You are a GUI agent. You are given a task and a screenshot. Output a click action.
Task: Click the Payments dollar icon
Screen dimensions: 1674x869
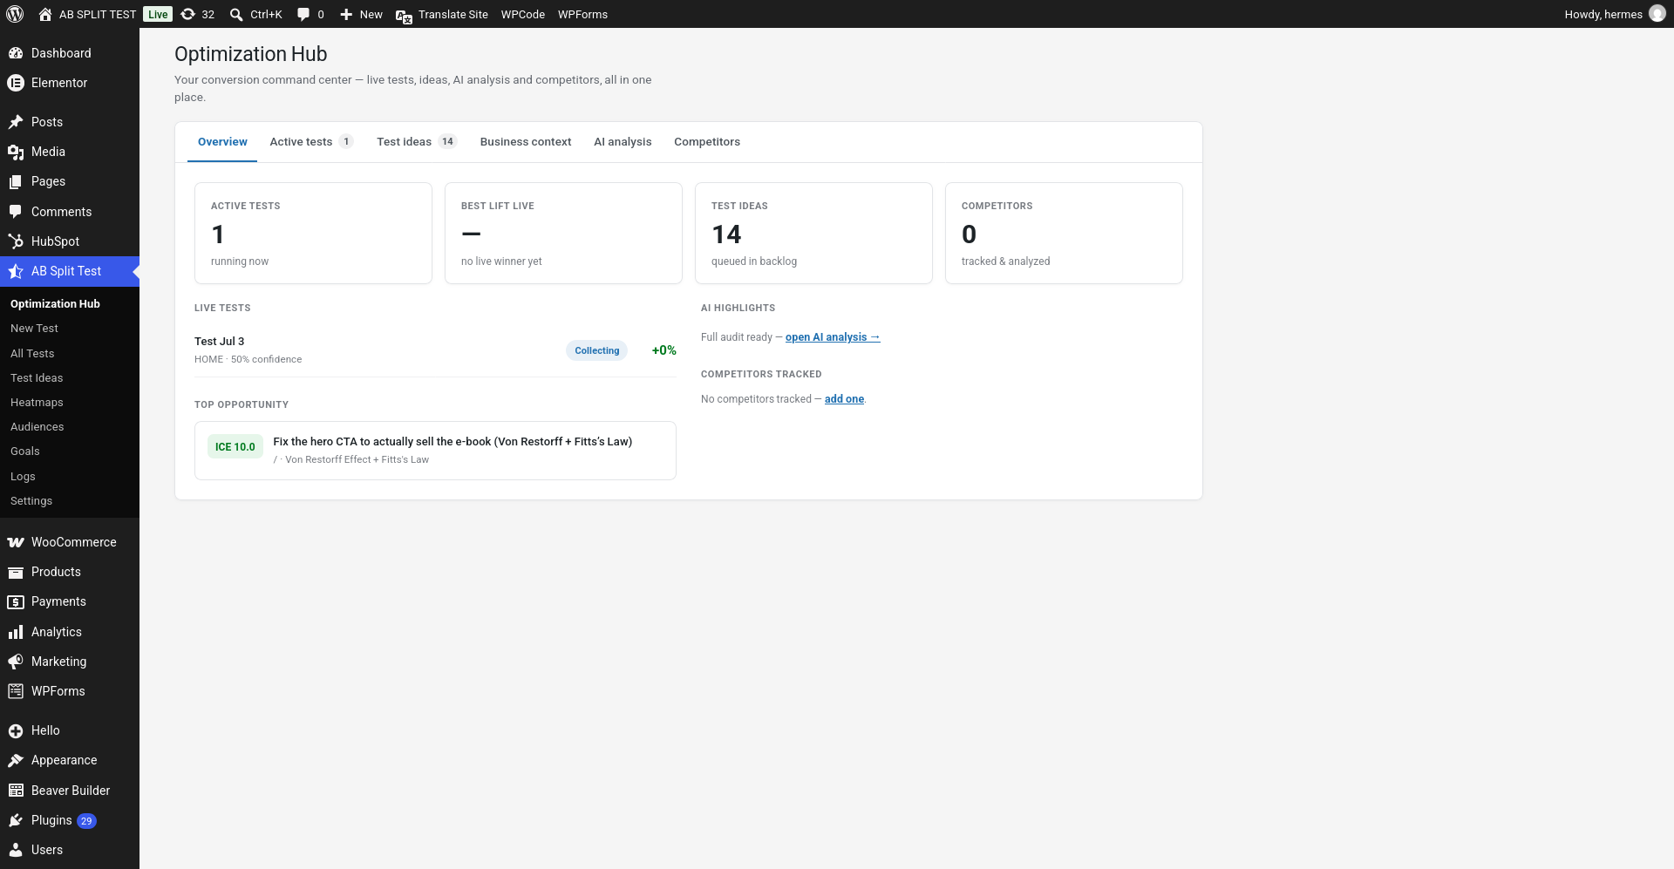coord(16,601)
